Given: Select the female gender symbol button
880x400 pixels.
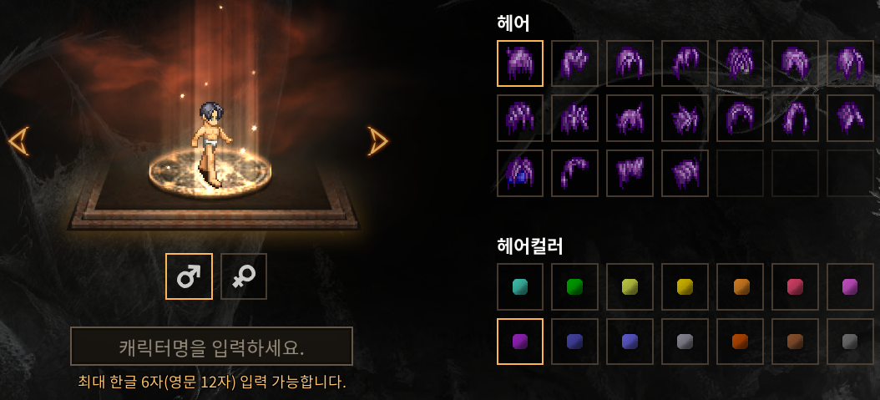Looking at the screenshot, I should tap(244, 276).
